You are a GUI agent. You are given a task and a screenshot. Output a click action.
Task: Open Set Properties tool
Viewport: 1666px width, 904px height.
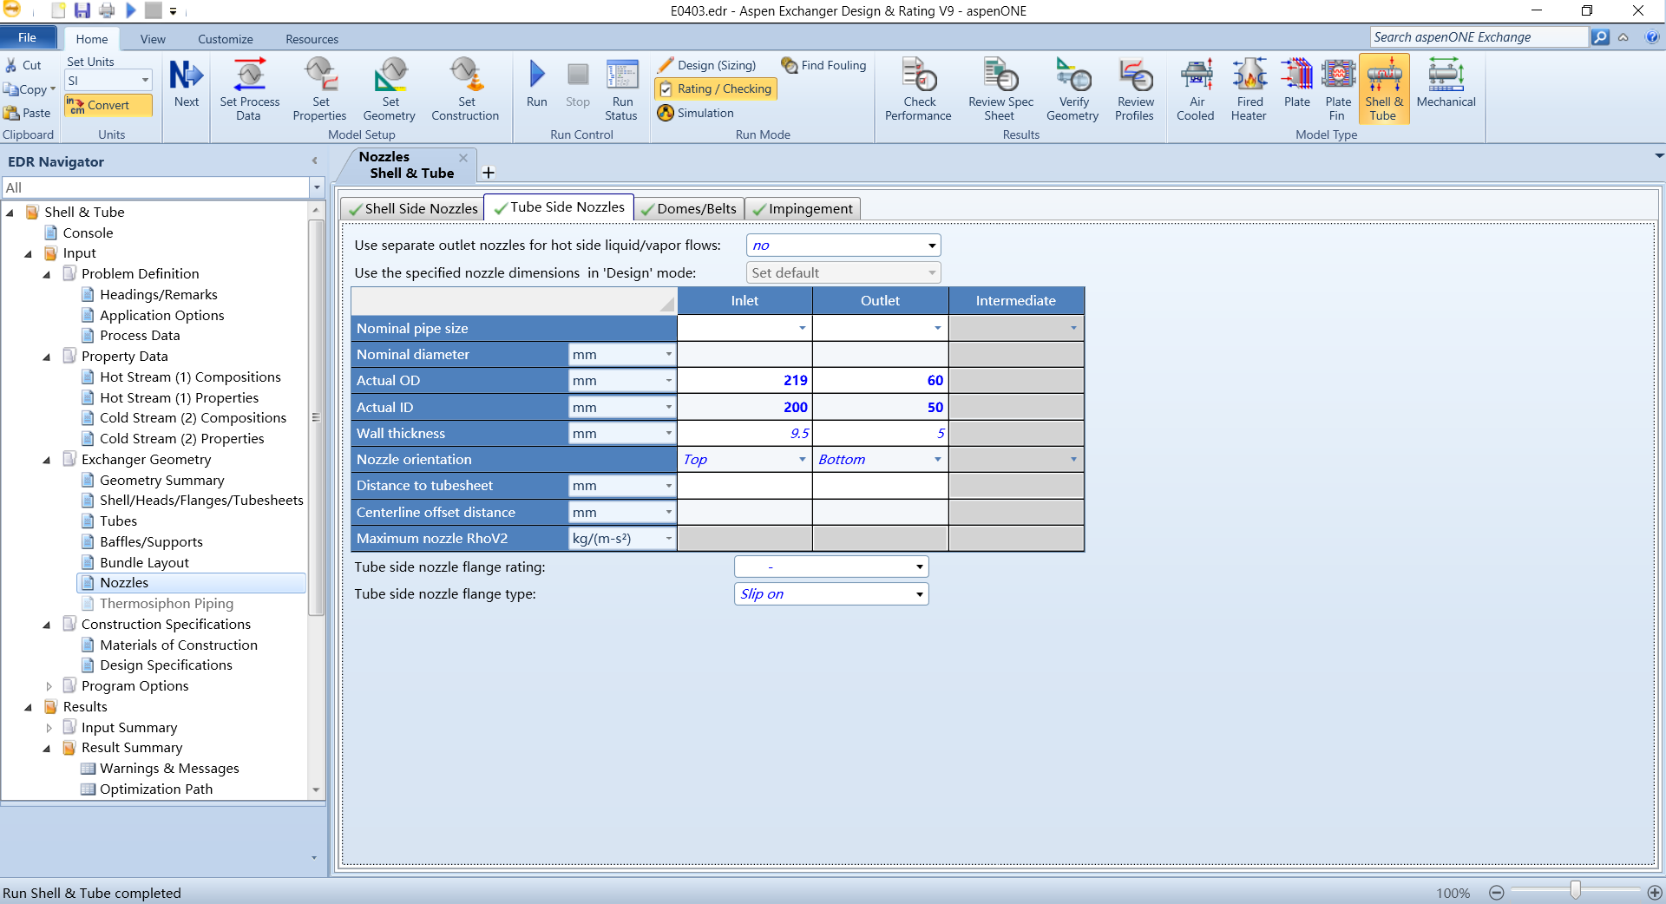tap(319, 89)
